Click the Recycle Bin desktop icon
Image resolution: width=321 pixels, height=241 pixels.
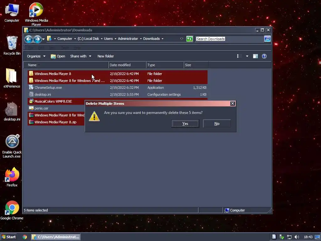point(12,46)
